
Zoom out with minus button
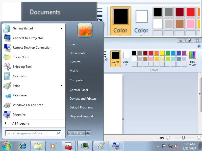pos(168,138)
